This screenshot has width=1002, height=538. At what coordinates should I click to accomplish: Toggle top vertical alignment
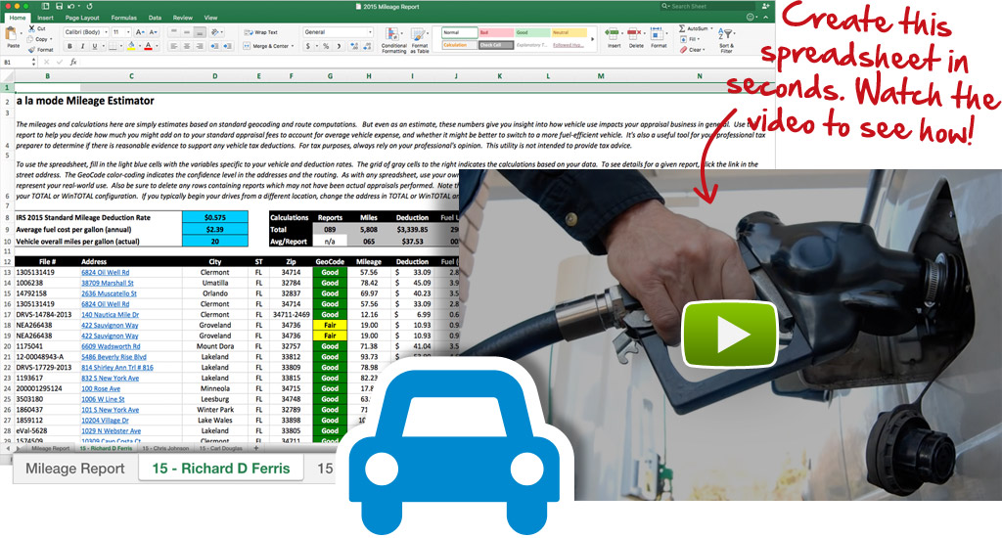coord(174,32)
